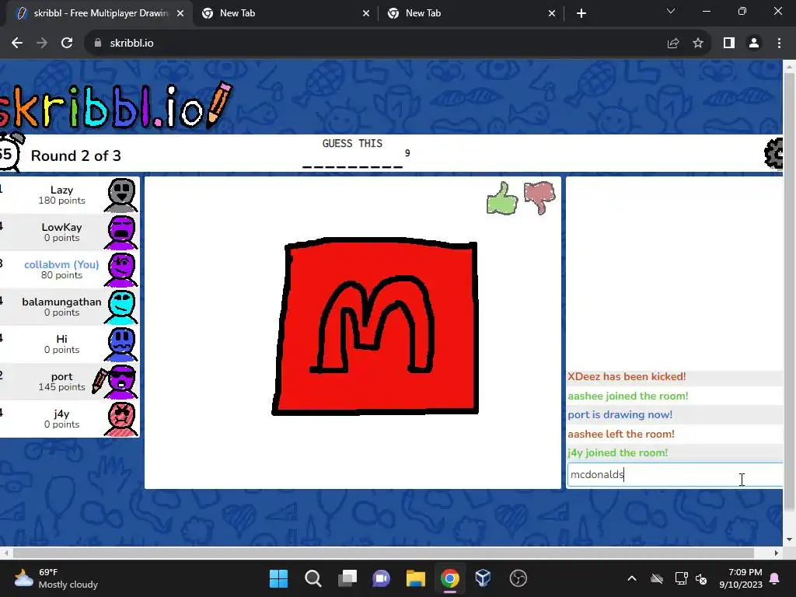Viewport: 796px width, 597px height.
Task: Click the scroll right arrow
Action: 777,553
